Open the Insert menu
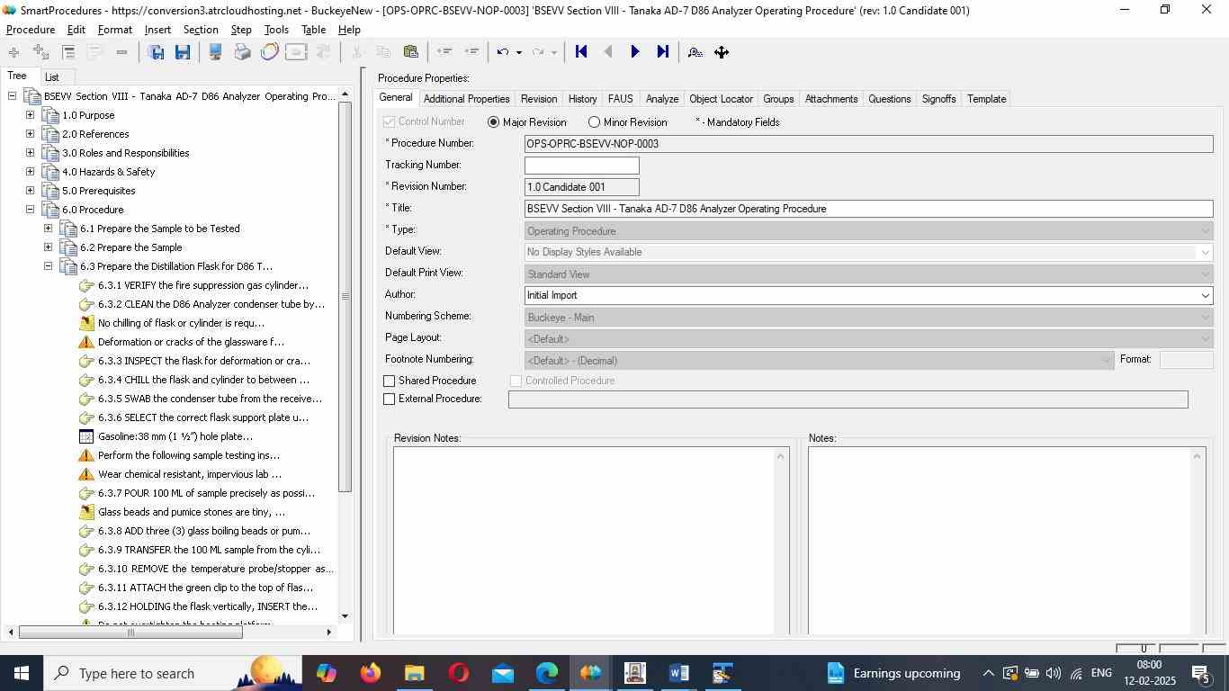This screenshot has width=1229, height=691. pos(157,30)
